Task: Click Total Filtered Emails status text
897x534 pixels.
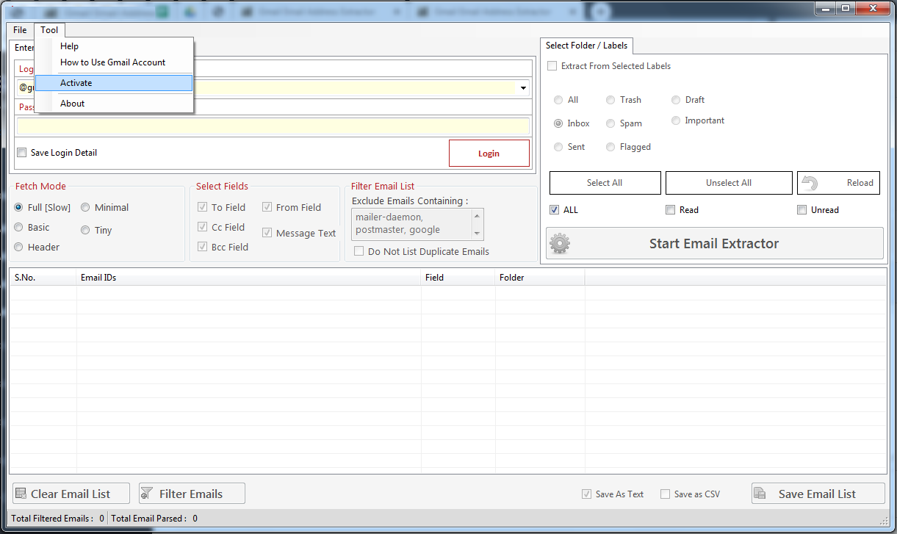Action: [x=57, y=519]
